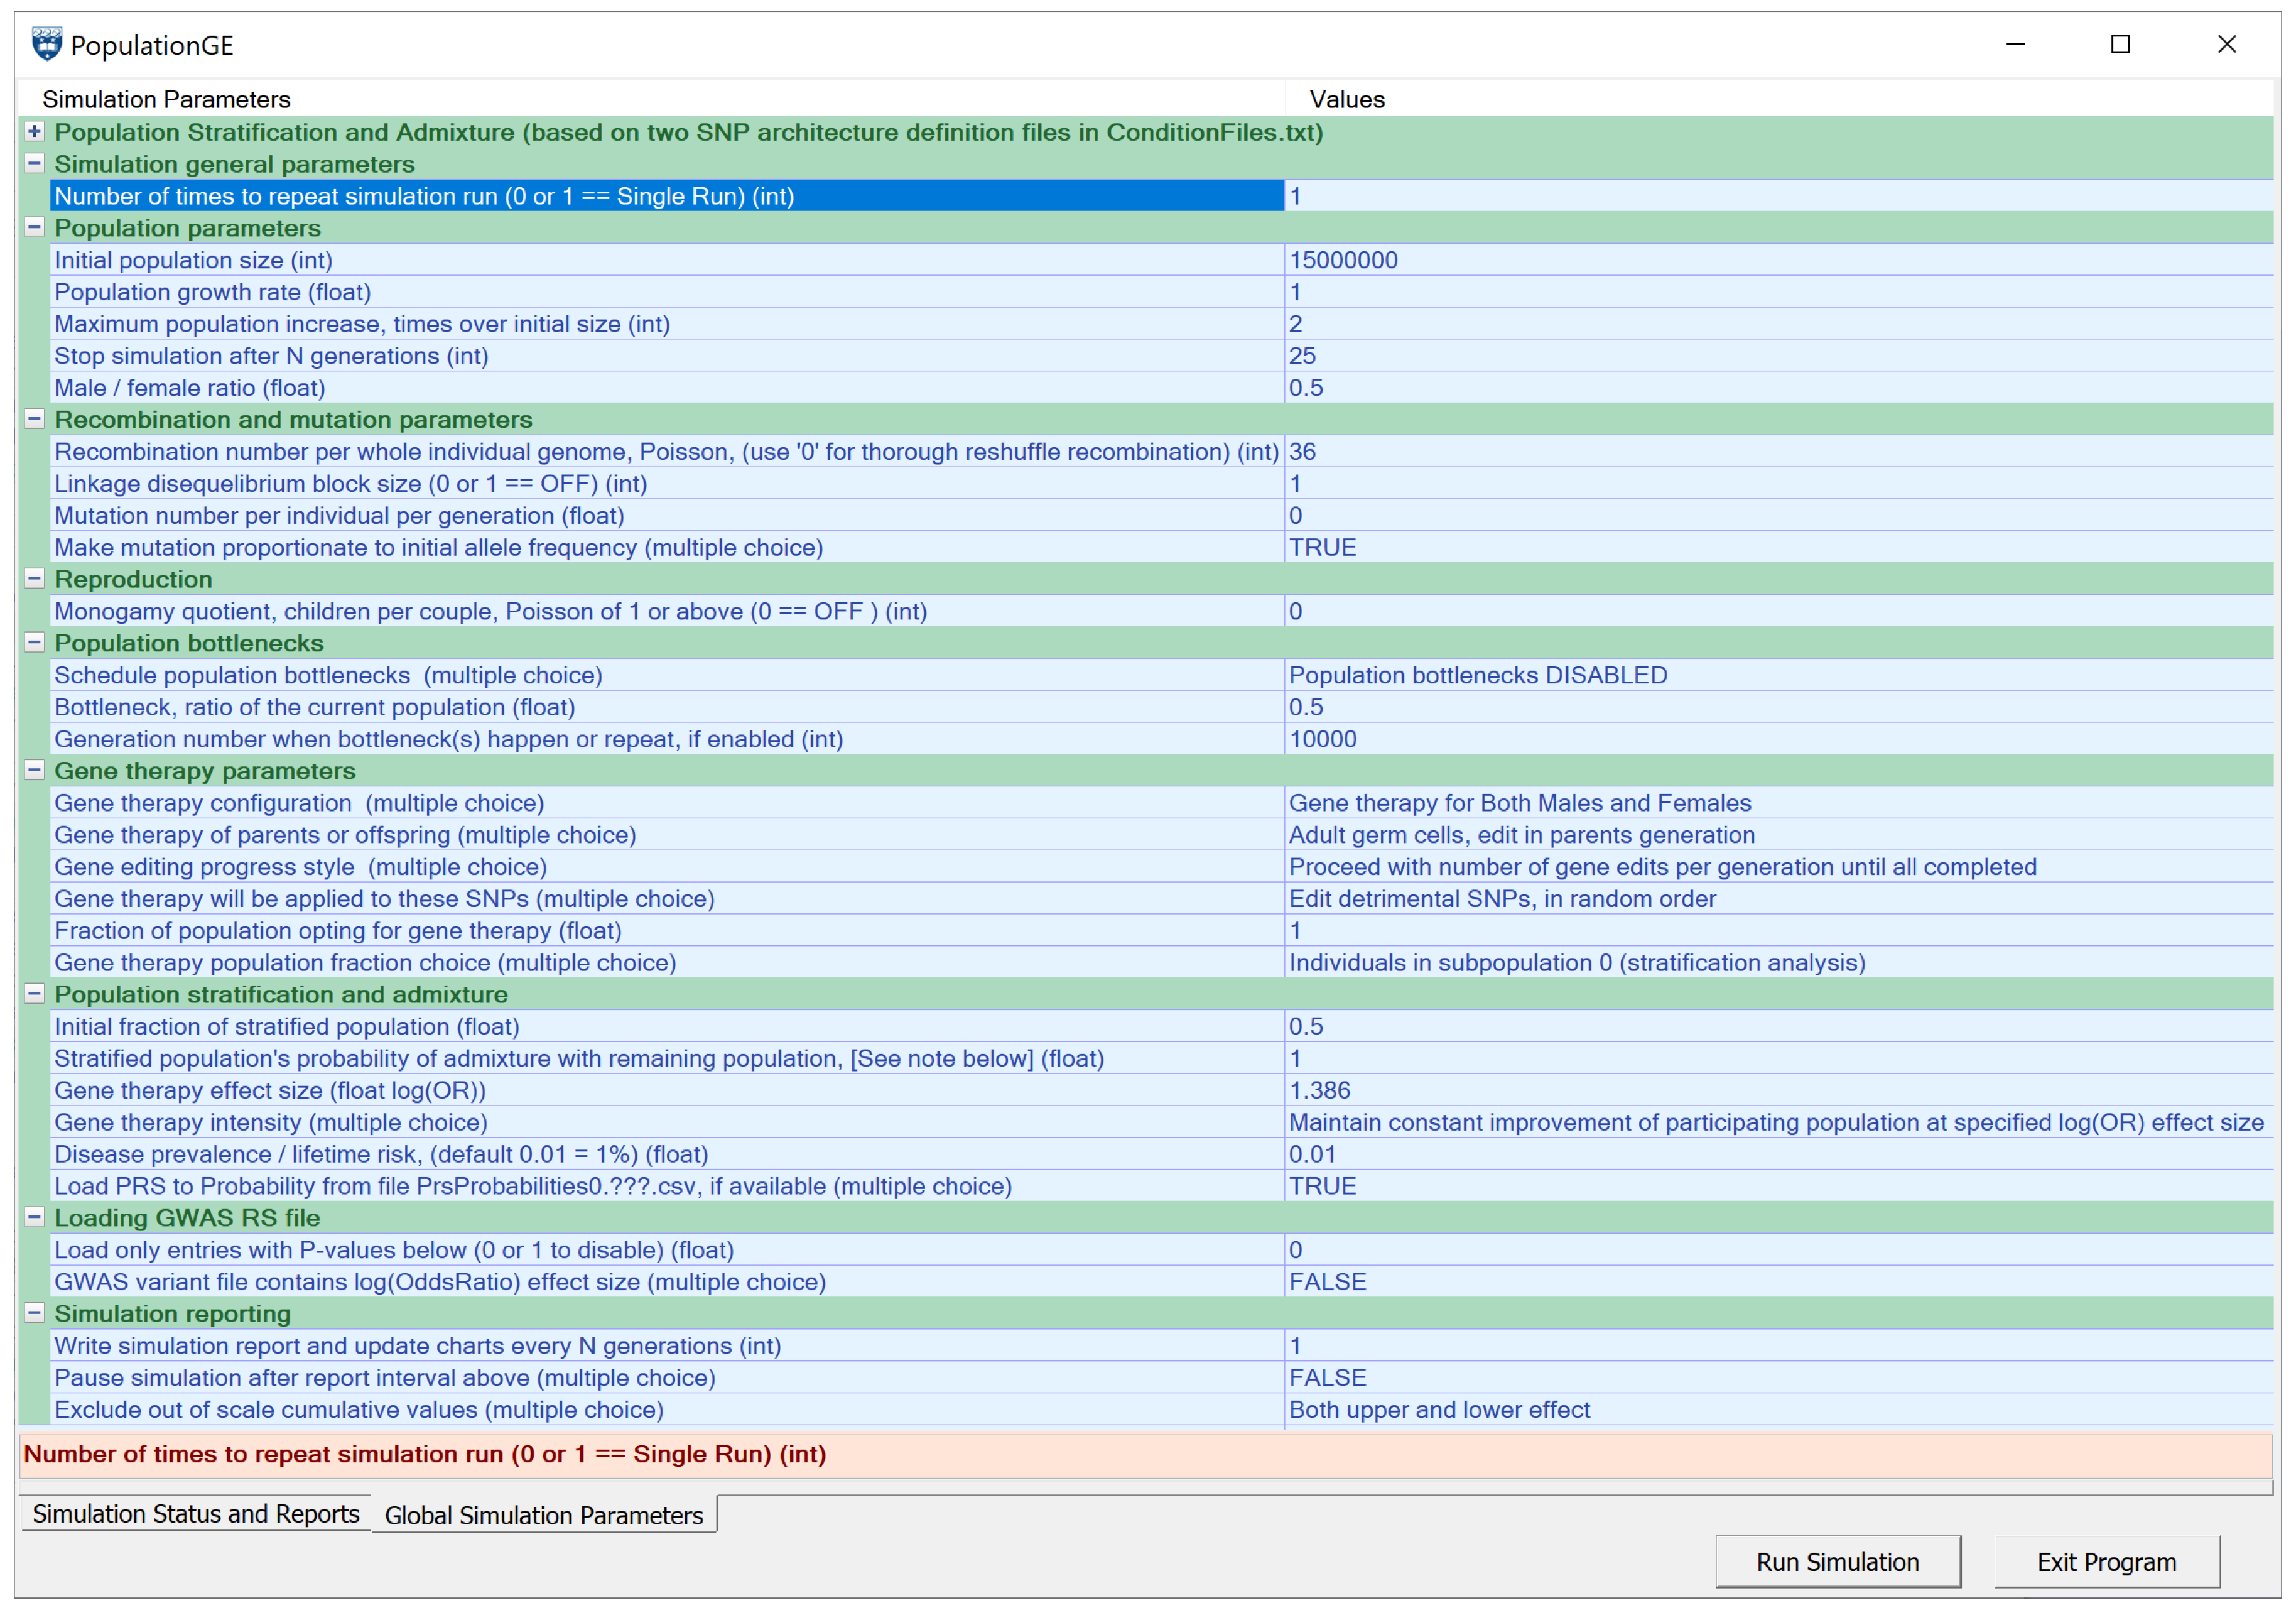Click the Exit Program button
Image resolution: width=2296 pixels, height=1613 pixels.
tap(2106, 1561)
